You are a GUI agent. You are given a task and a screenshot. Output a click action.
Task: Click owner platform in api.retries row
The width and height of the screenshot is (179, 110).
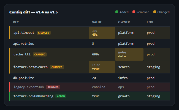point(126,44)
